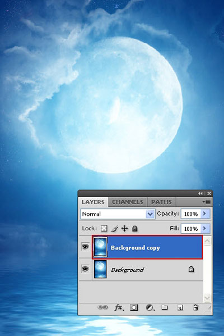This screenshot has width=224, height=336.
Task: Collapse the panel with double arrows
Action: pos(200,193)
